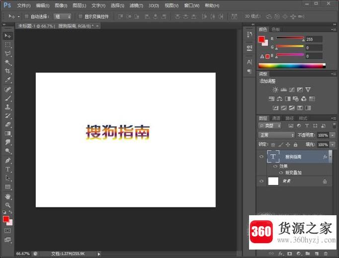Viewport: 339px width, 258px height.
Task: Click the zoom level field 66.67%
Action: pyautogui.click(x=23, y=254)
